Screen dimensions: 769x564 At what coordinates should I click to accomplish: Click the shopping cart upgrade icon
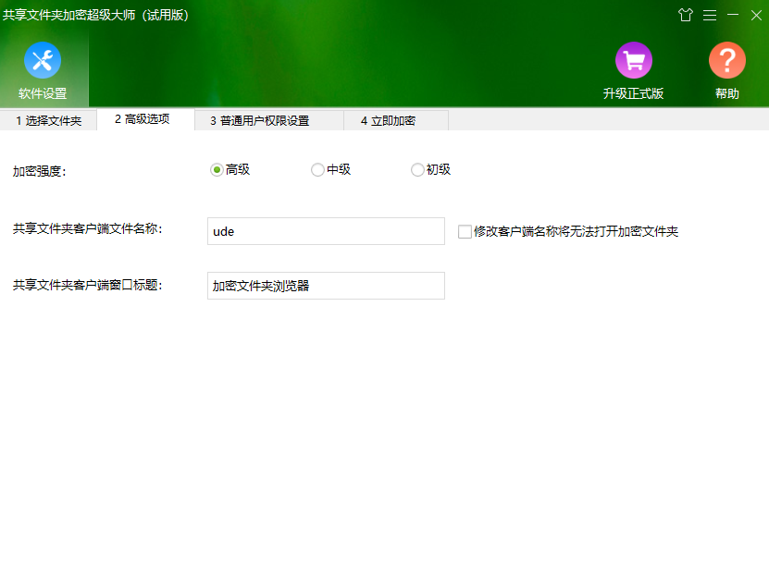[634, 58]
